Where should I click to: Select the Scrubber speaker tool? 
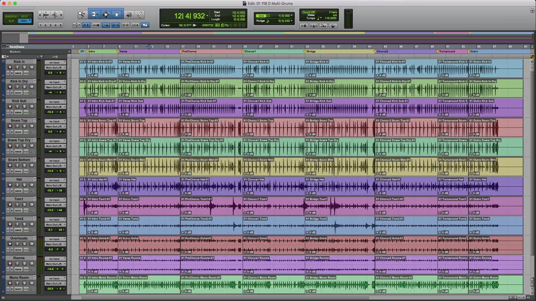pyautogui.click(x=129, y=14)
